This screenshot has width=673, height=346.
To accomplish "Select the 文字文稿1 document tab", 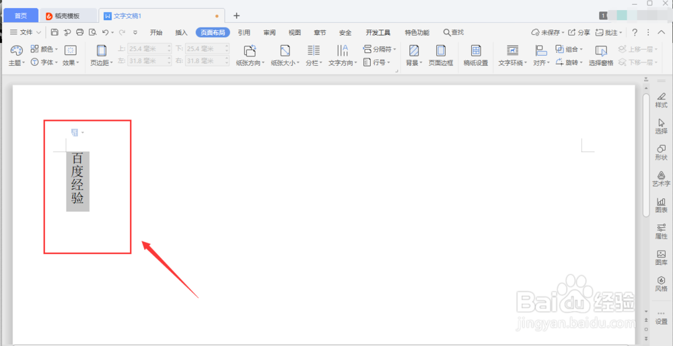I will pos(162,16).
